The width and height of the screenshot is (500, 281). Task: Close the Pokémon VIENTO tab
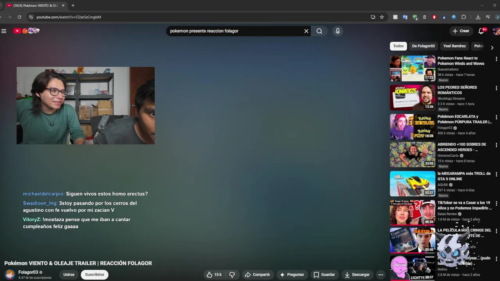(63, 5)
